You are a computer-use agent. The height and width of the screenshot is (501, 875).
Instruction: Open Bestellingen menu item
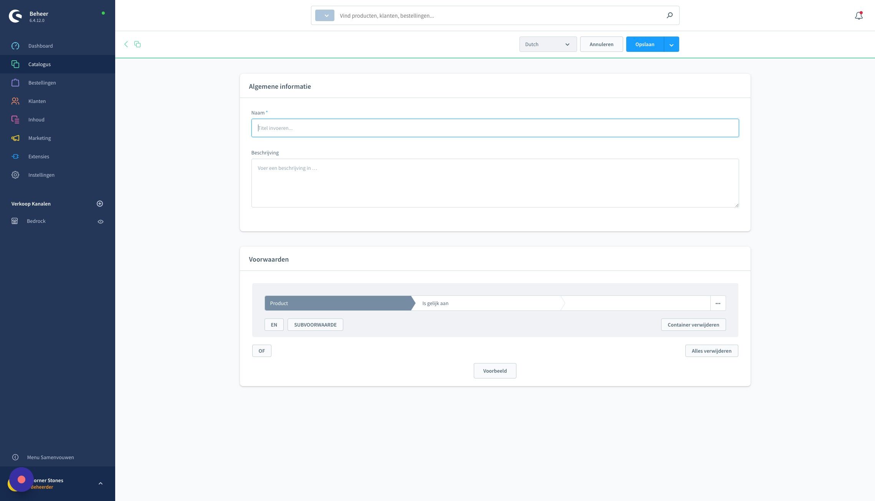58,83
